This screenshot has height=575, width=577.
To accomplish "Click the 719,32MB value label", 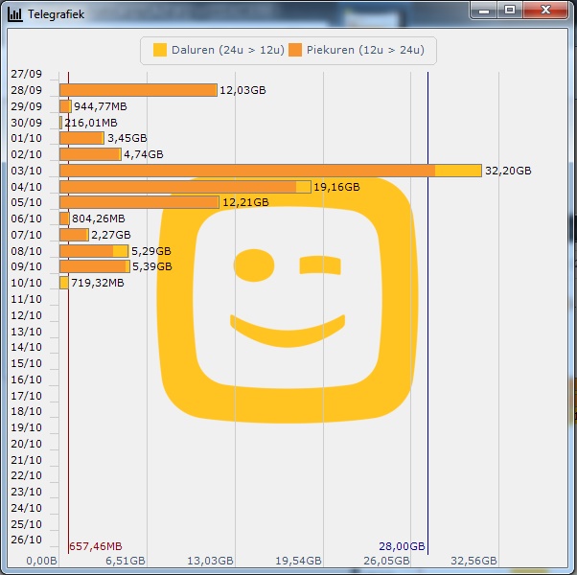I will click(98, 284).
